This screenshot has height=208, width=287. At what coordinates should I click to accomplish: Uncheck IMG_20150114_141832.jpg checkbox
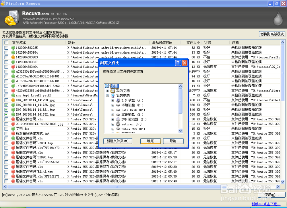click(6, 114)
